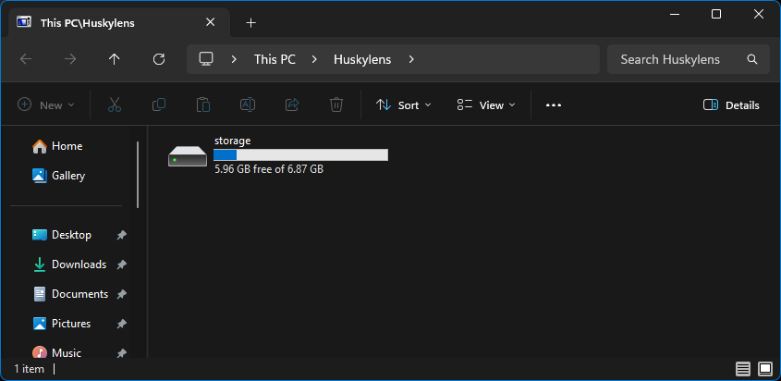Open the Sort dropdown
Screen dimensions: 781x381
click(x=404, y=105)
